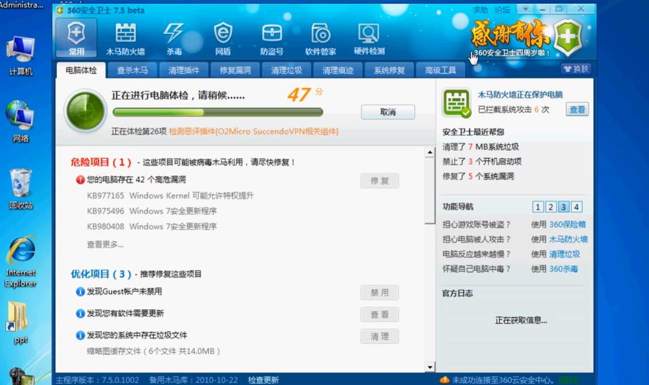Click the 360杀毒 link
The width and height of the screenshot is (649, 385).
coord(563,269)
